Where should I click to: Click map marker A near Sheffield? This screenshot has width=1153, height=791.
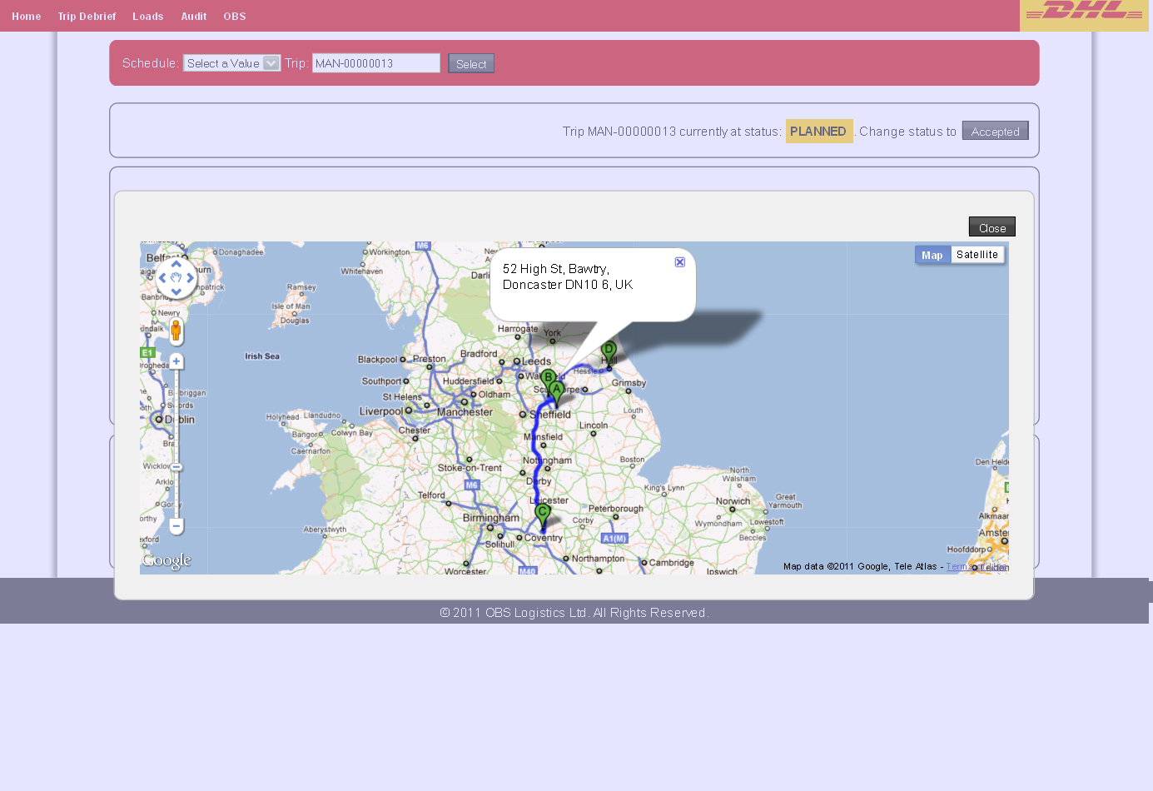557,391
